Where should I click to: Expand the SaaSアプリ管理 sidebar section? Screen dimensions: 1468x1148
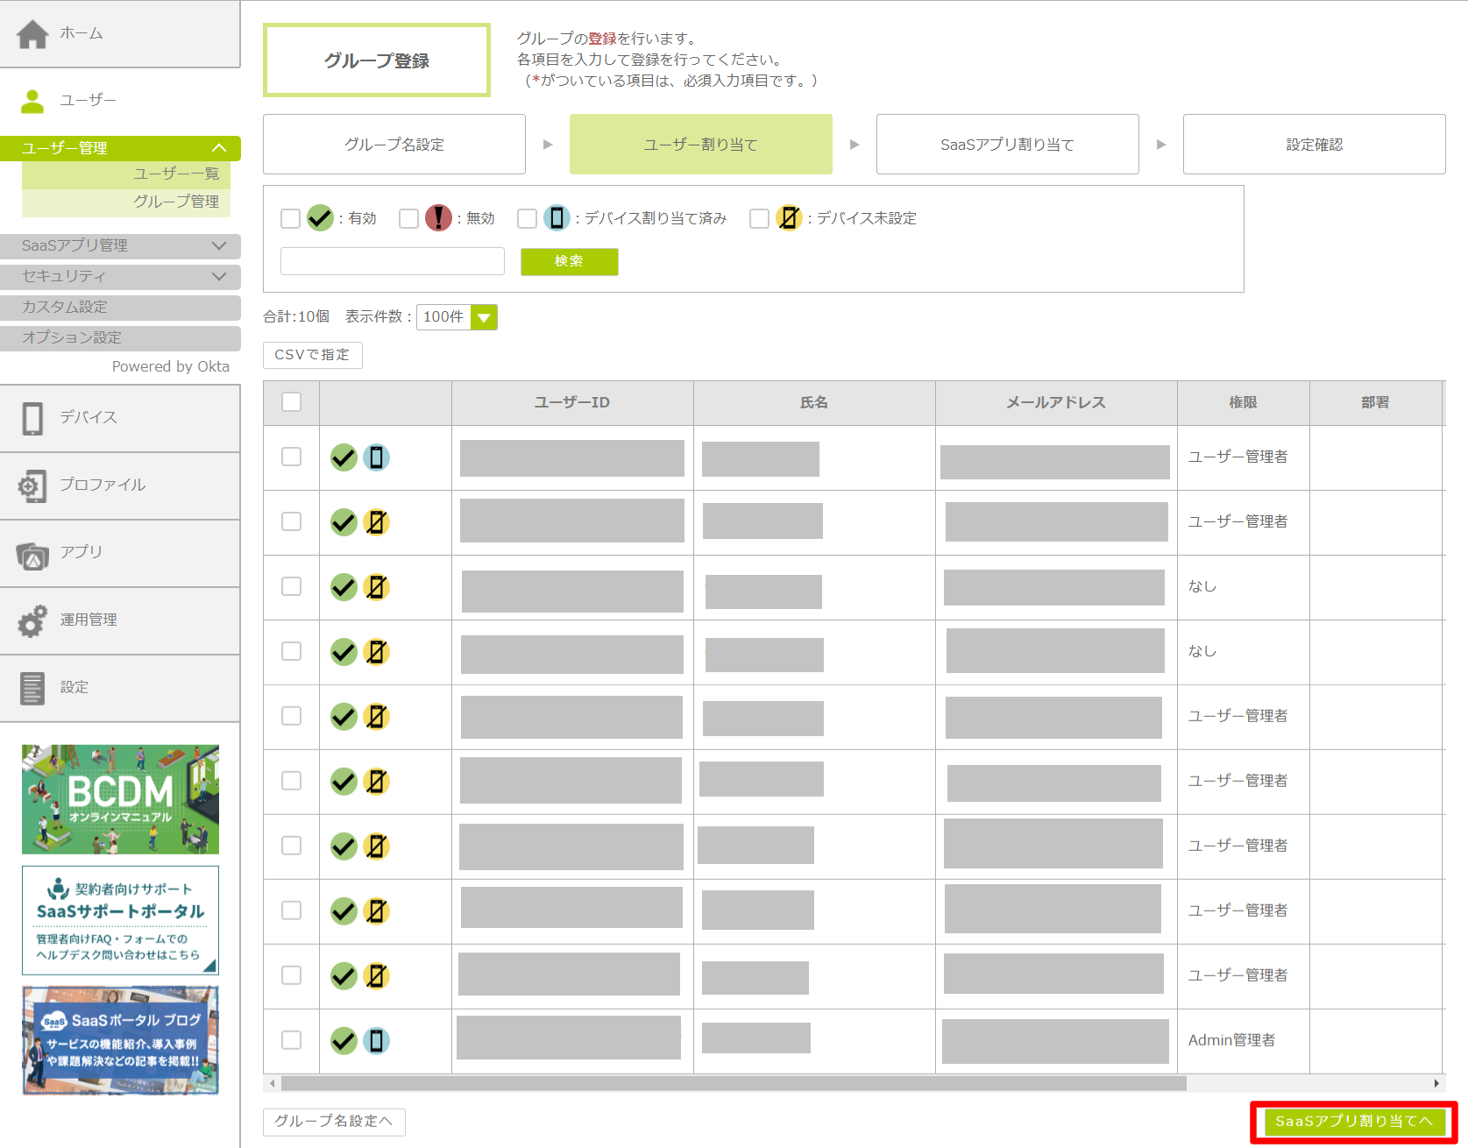[120, 246]
